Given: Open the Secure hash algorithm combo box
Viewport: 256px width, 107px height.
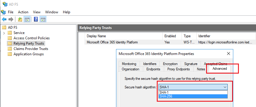Looking at the screenshot, I should coord(193,87).
